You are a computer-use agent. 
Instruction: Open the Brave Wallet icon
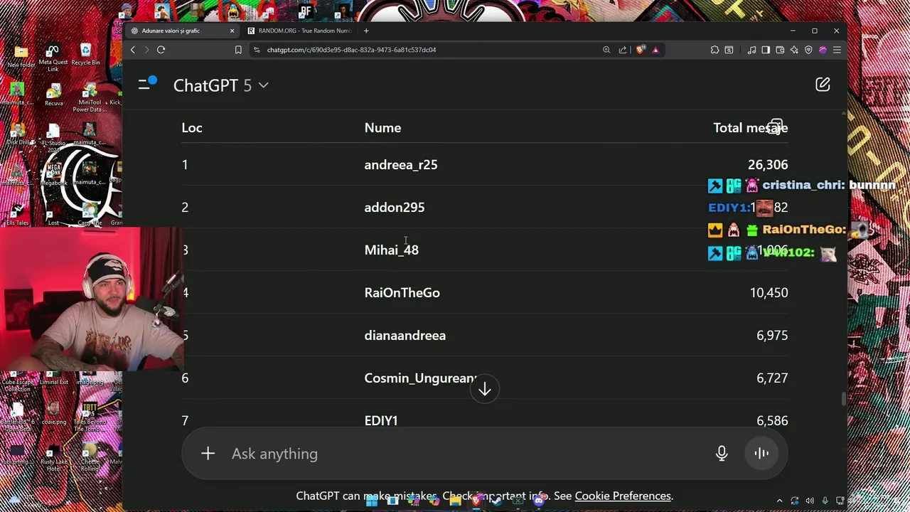tap(780, 50)
